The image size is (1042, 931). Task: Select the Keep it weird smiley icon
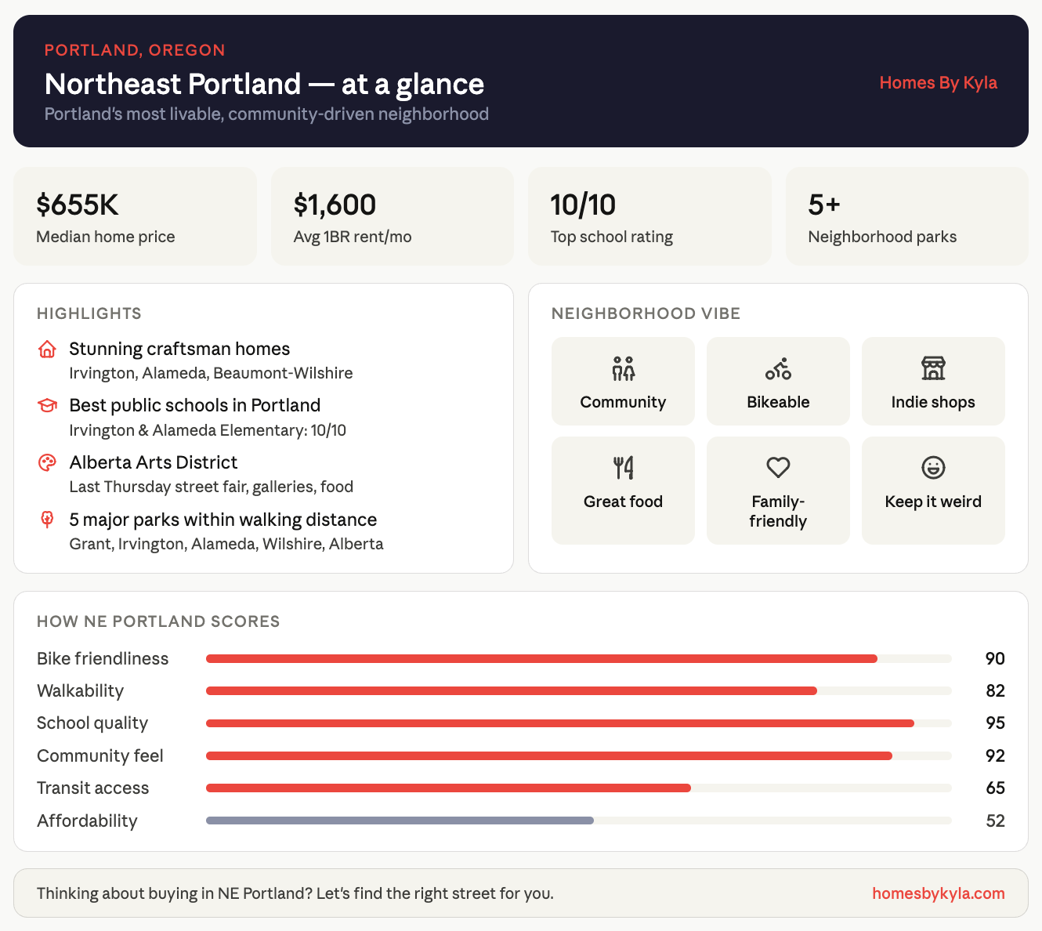click(x=933, y=468)
